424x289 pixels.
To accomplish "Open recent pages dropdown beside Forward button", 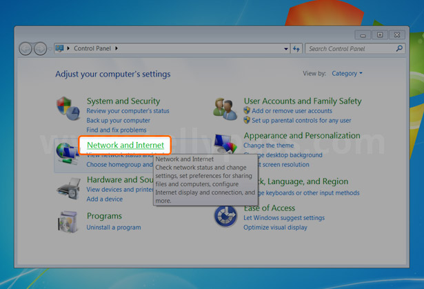I will [x=50, y=49].
